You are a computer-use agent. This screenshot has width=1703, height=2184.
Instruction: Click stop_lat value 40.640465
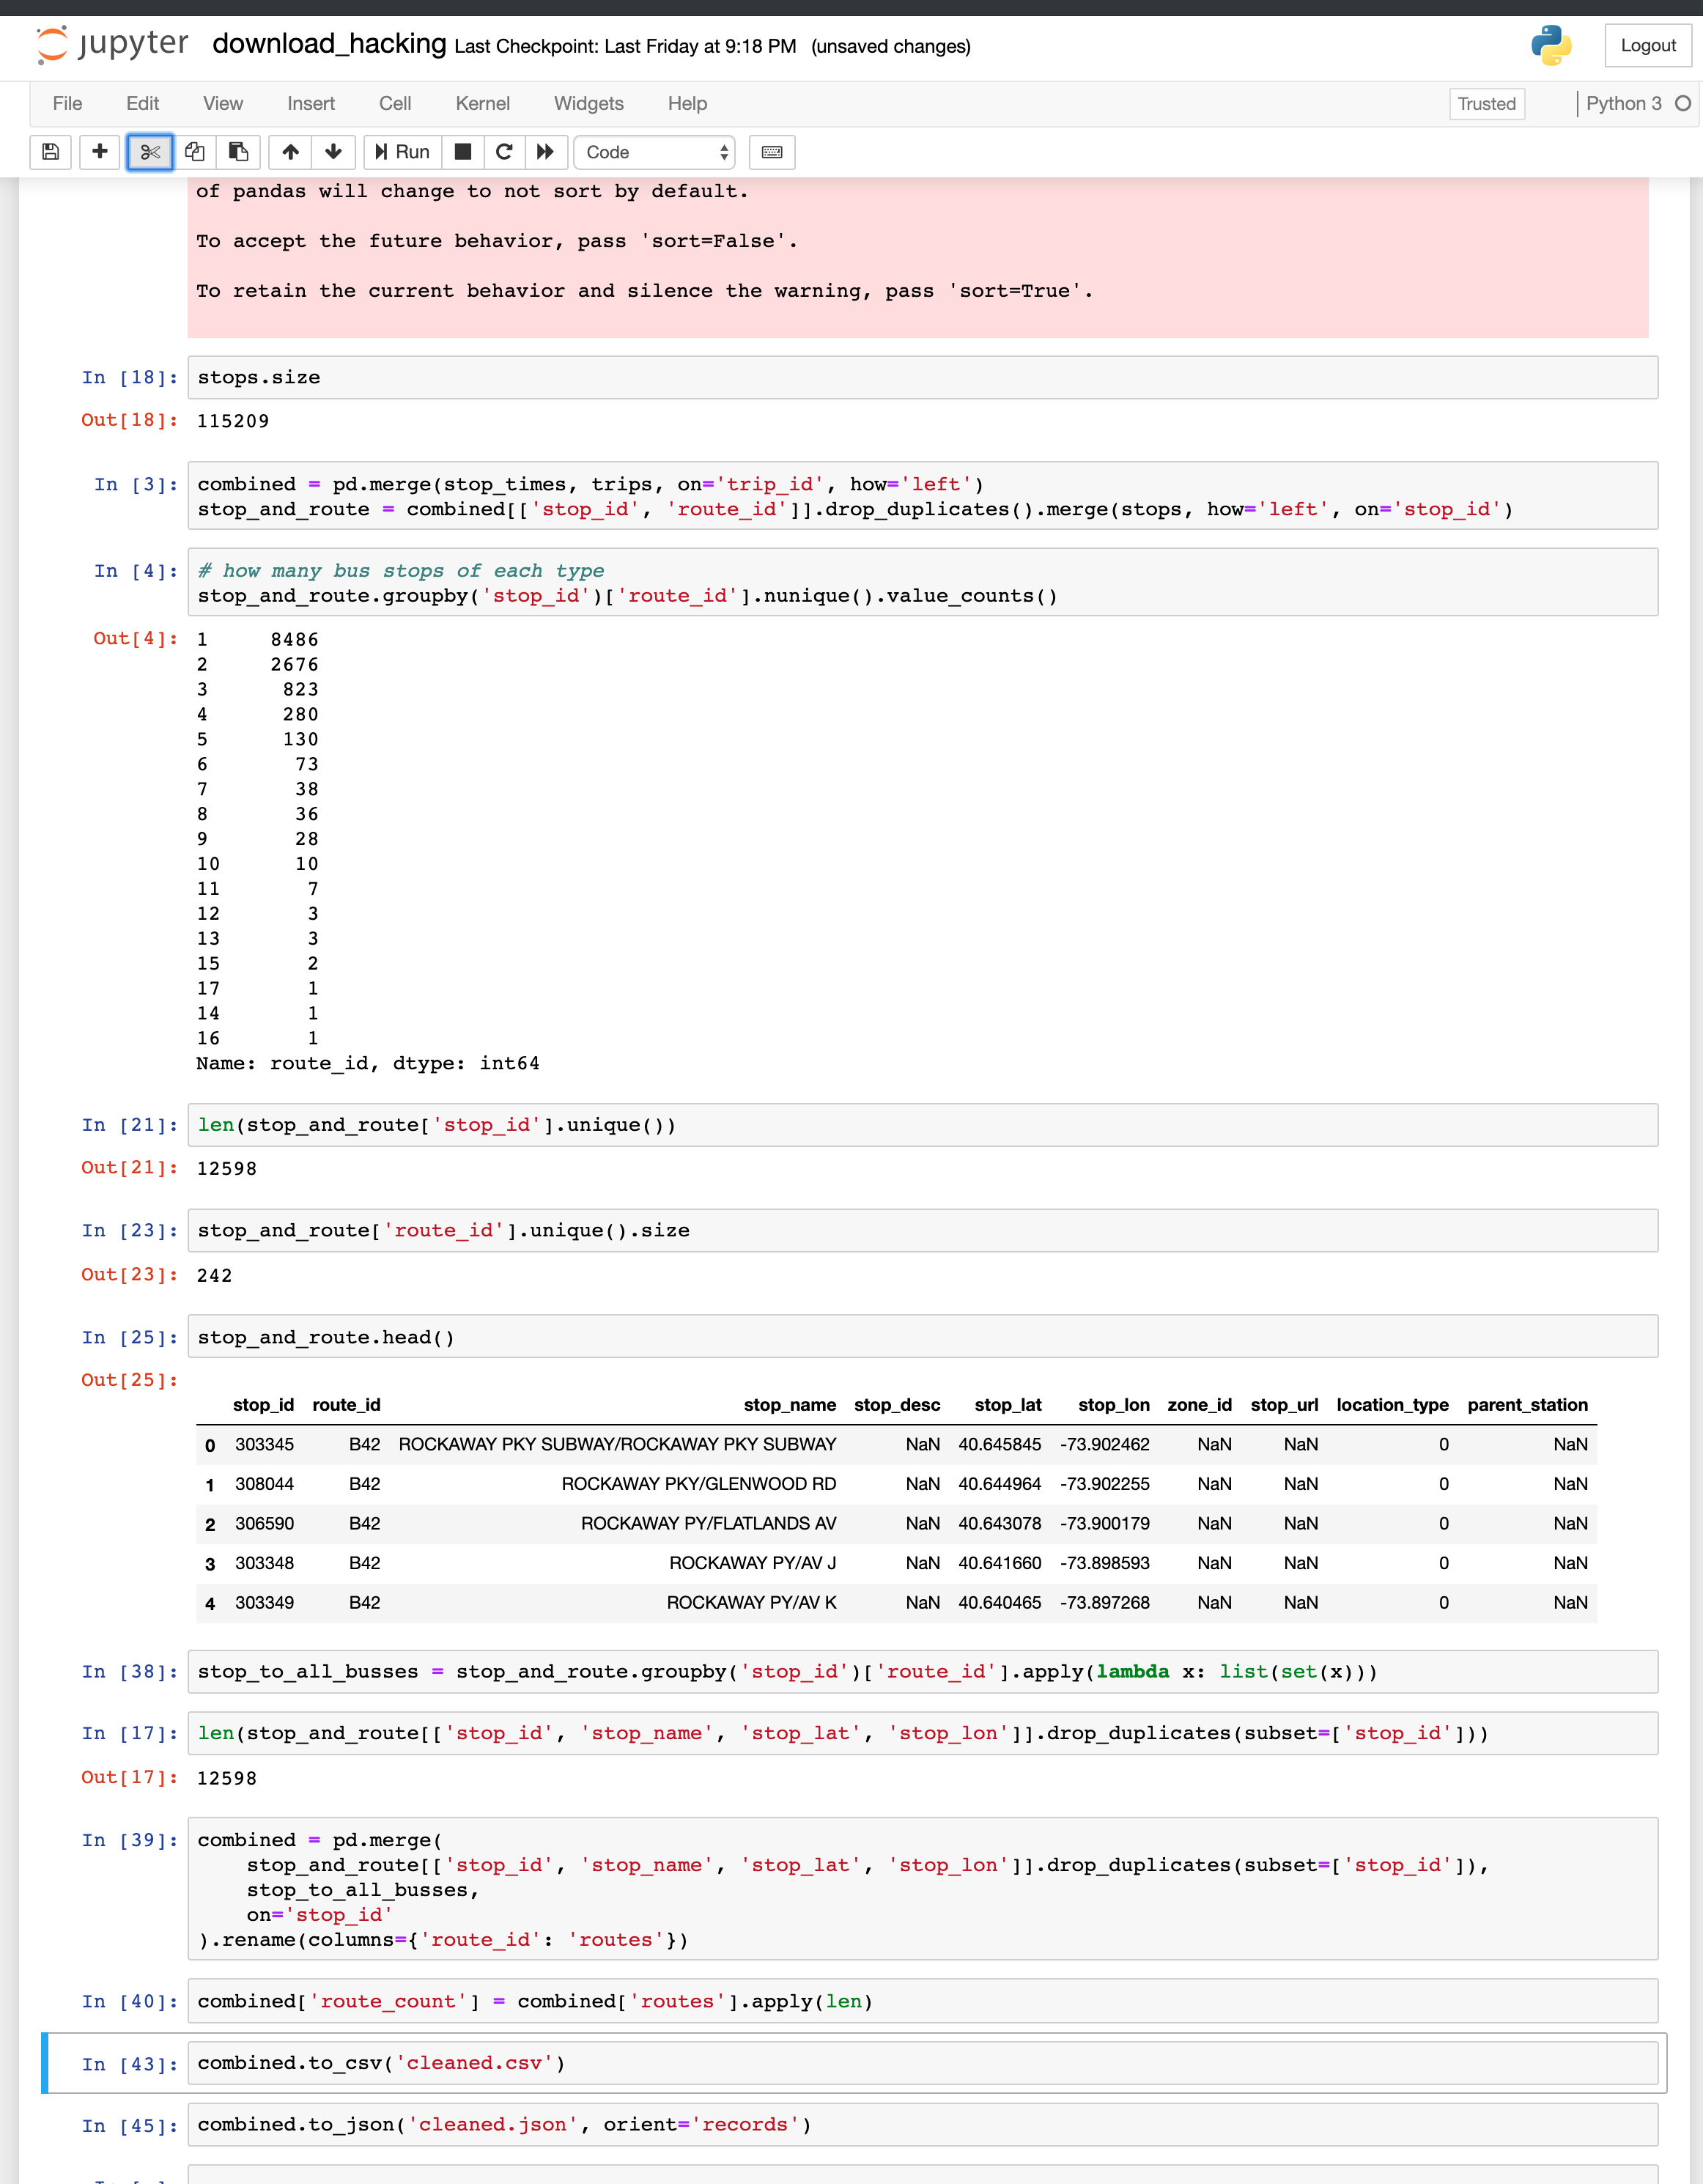pos(999,1603)
